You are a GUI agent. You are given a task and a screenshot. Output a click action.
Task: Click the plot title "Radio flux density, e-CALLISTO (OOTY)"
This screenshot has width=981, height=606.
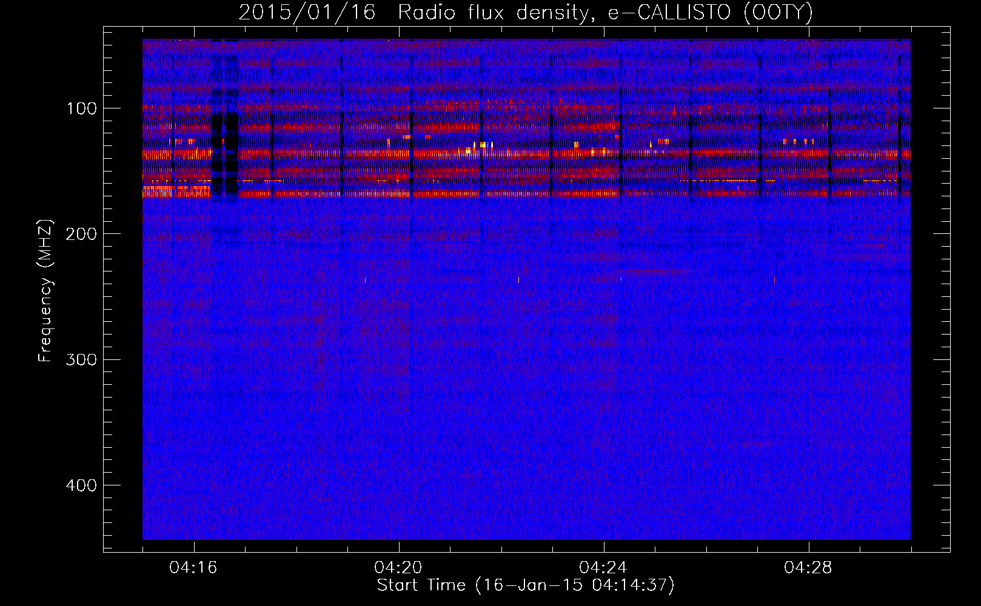[x=605, y=13]
